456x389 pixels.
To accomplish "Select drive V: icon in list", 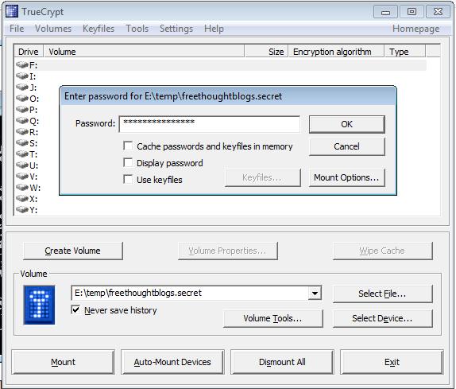I will tap(22, 177).
